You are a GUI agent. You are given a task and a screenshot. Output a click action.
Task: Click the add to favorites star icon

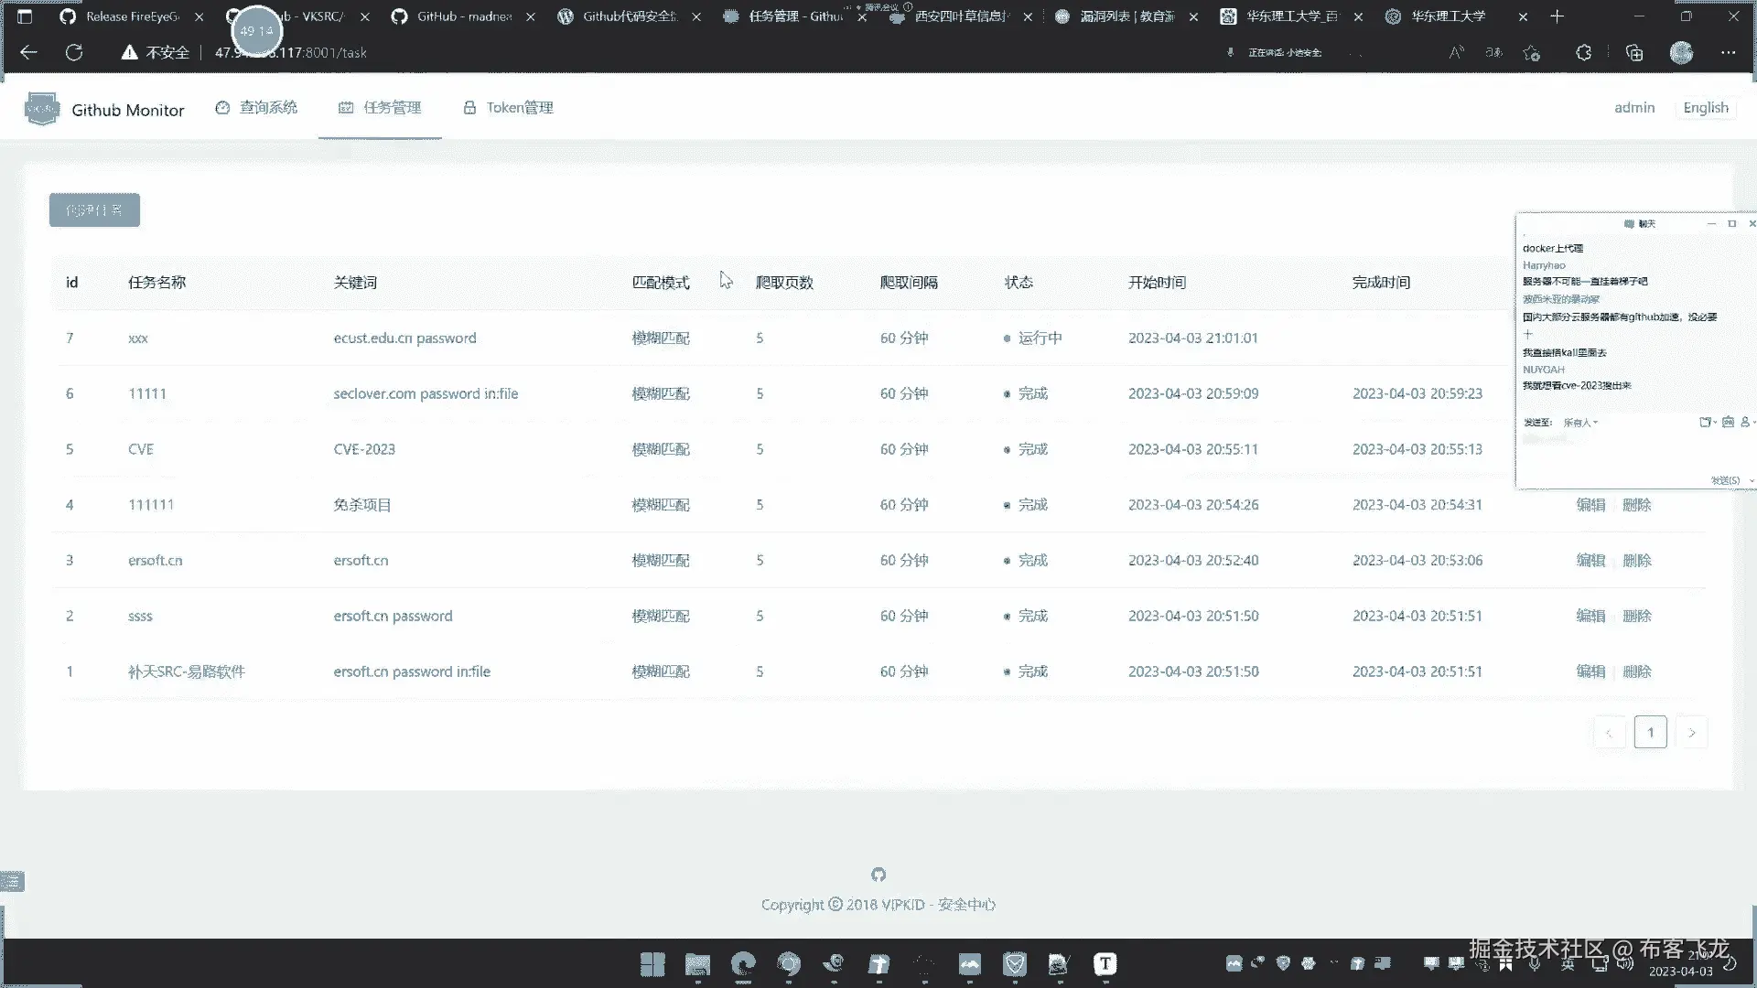click(x=1531, y=52)
